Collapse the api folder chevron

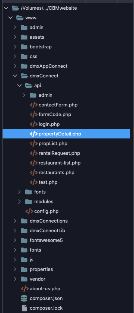point(19,86)
